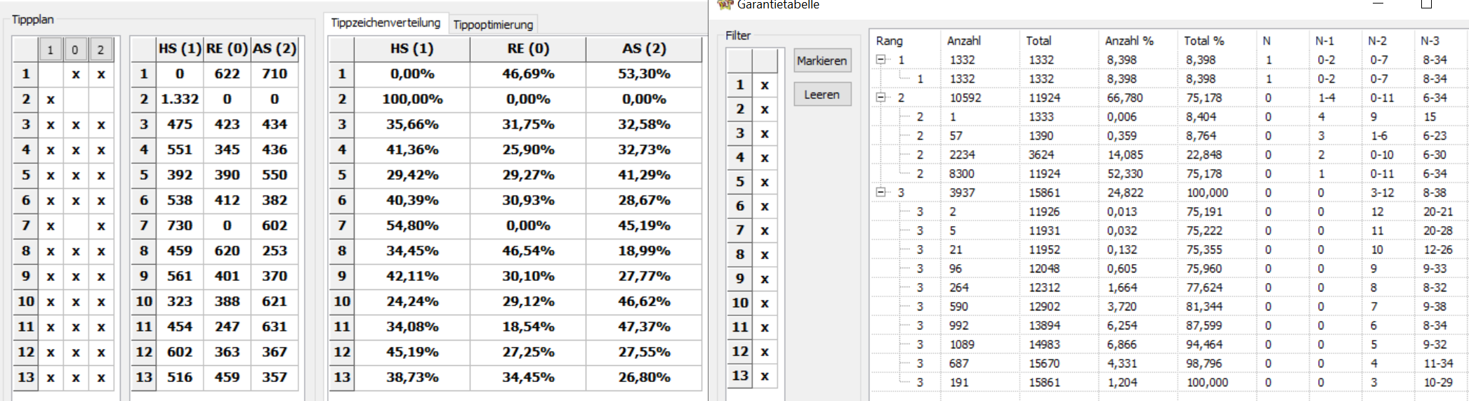
Task: Select the Rang 2 row with Anzahl 2234
Action: pyautogui.click(x=1169, y=155)
